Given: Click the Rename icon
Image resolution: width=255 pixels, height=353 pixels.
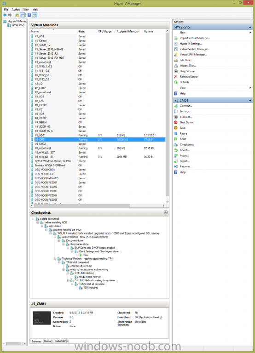Looking at the screenshot, I should coord(176,166).
